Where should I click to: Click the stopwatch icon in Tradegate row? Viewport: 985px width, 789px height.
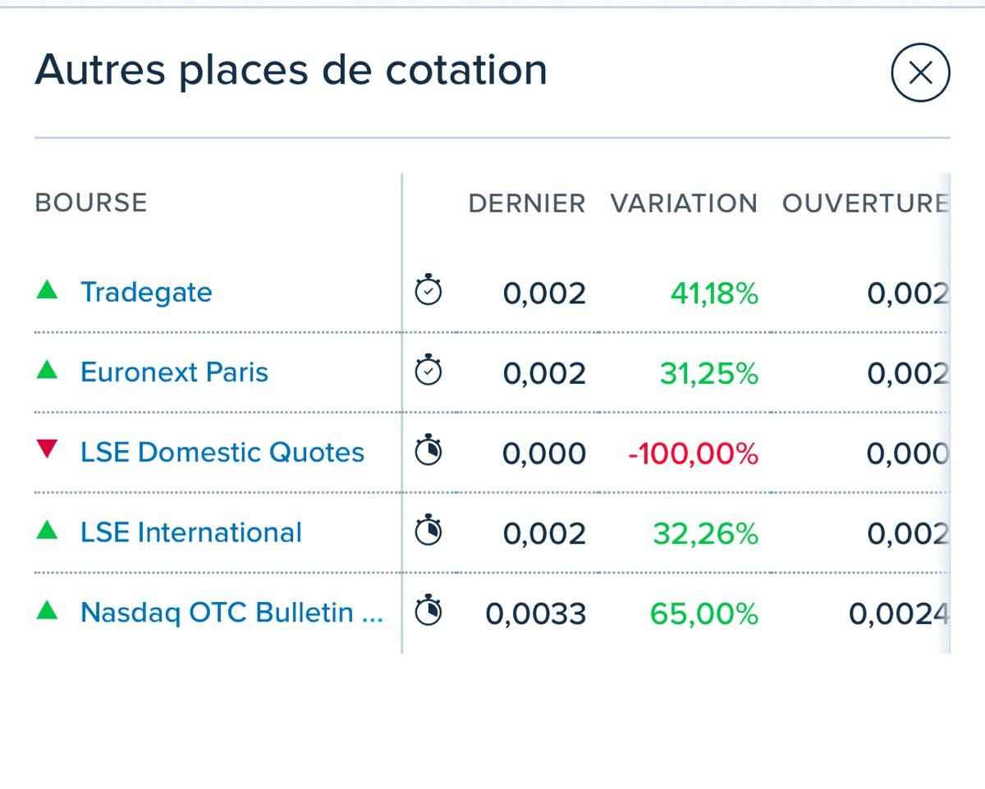428,291
